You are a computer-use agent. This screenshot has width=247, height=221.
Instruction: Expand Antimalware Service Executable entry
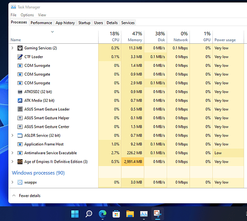tap(12, 153)
